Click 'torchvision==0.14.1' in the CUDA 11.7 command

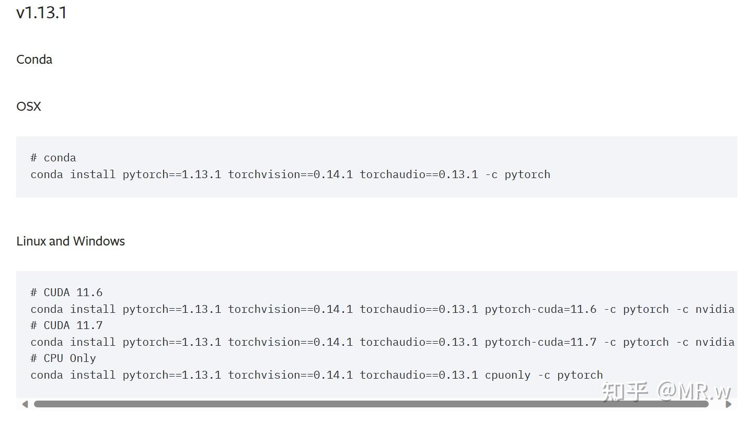click(x=290, y=342)
